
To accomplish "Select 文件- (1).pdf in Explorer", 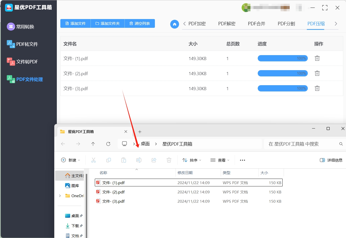I will pos(189,183).
